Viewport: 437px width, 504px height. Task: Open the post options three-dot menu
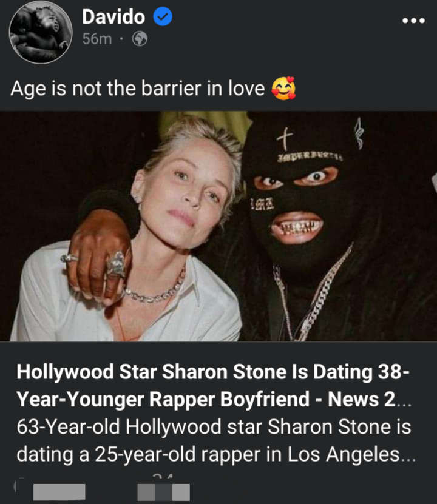413,21
